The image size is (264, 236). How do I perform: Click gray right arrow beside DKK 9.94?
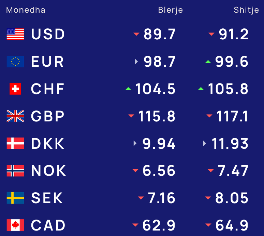pyautogui.click(x=135, y=143)
